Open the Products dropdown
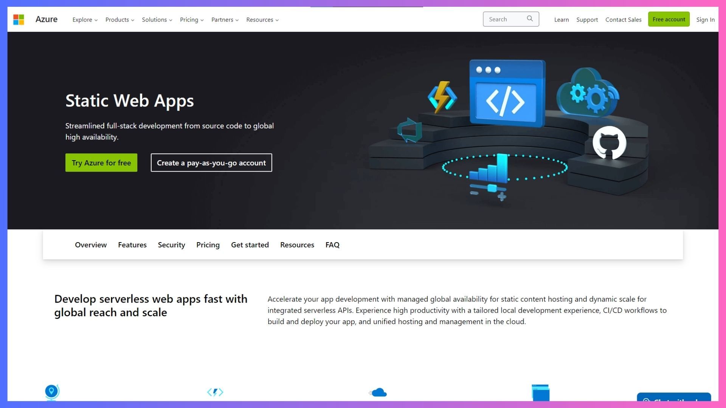The width and height of the screenshot is (726, 408). point(119,20)
